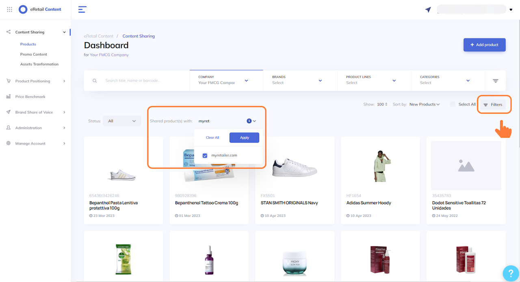This screenshot has width=520, height=282.
Task: Collapse the Content Sharing menu
Action: click(64, 32)
